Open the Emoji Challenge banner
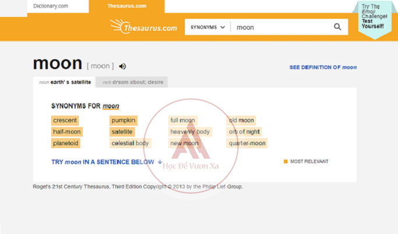The image size is (398, 234). [x=374, y=16]
